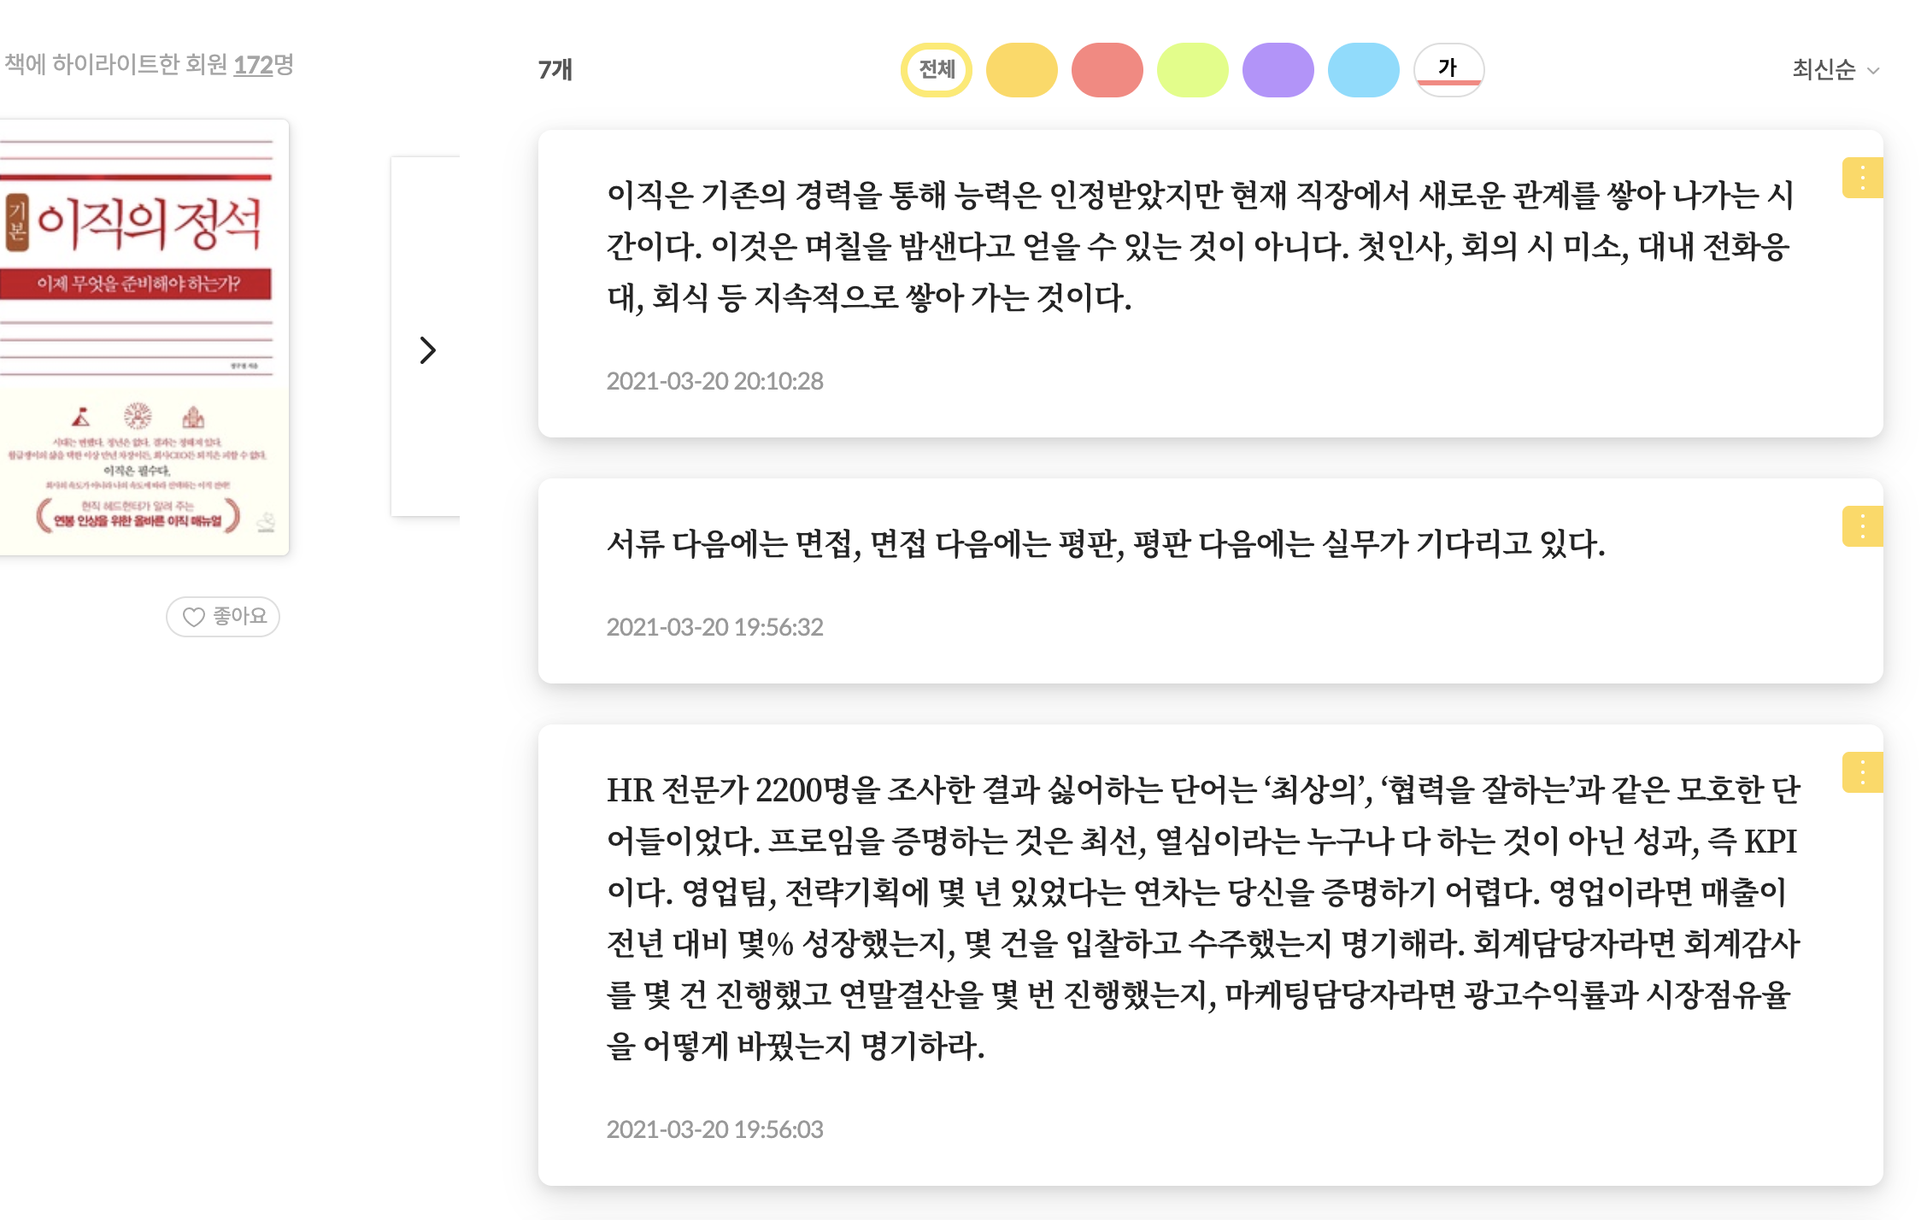Viewport: 1921px width, 1220px height.
Task: Open the second highlight's three-dot menu
Action: 1862,526
